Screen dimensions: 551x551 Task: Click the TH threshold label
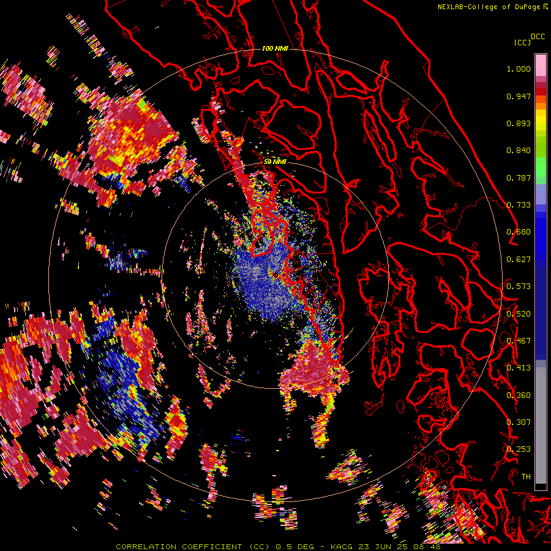click(526, 477)
